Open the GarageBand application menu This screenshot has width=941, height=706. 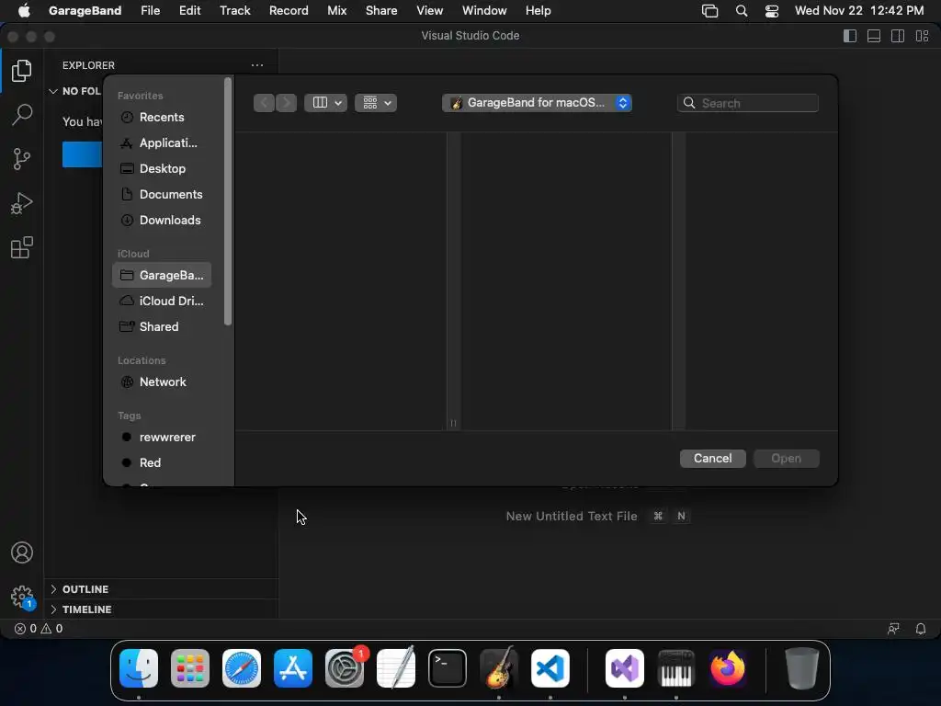85,10
